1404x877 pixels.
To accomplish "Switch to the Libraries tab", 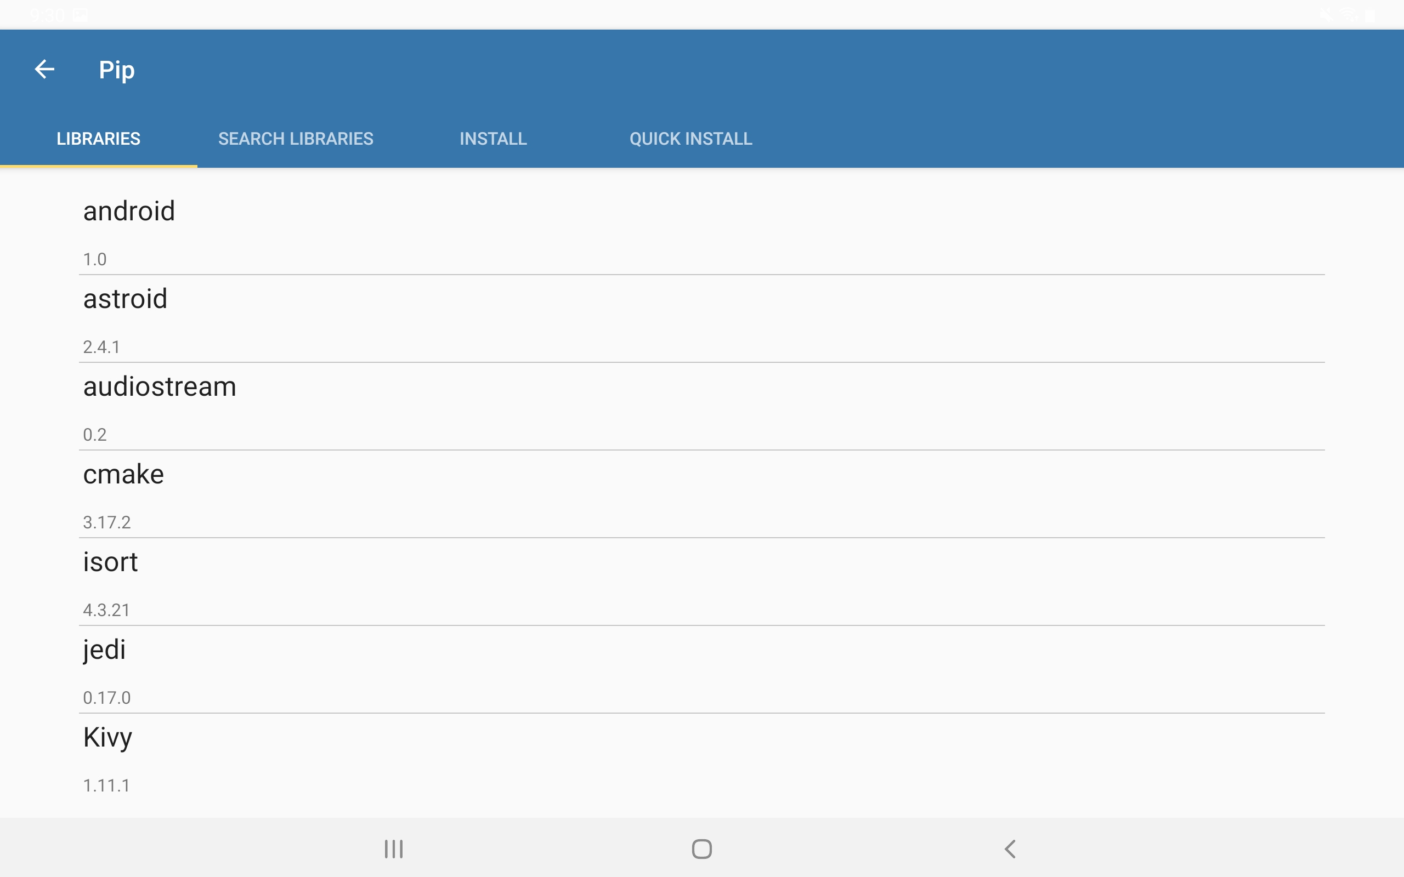I will [x=98, y=139].
